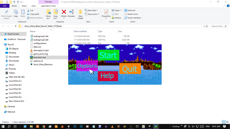
Task: Switch to the Home ribbon tab
Action: point(14,6)
